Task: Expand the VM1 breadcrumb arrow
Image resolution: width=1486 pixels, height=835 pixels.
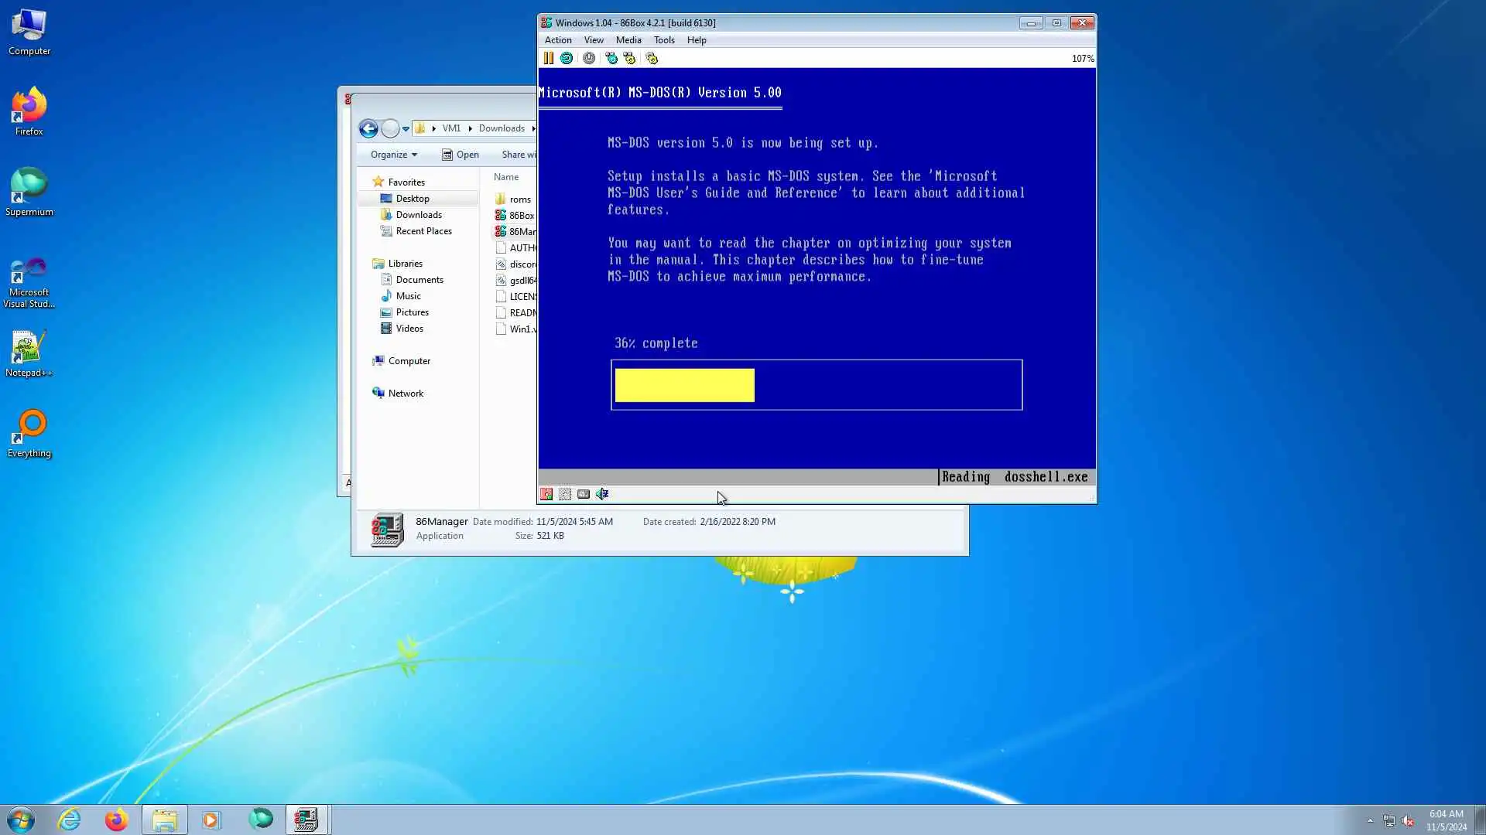Action: point(470,128)
